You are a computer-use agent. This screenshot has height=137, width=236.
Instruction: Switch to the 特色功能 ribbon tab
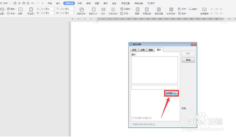(x=139, y=3)
